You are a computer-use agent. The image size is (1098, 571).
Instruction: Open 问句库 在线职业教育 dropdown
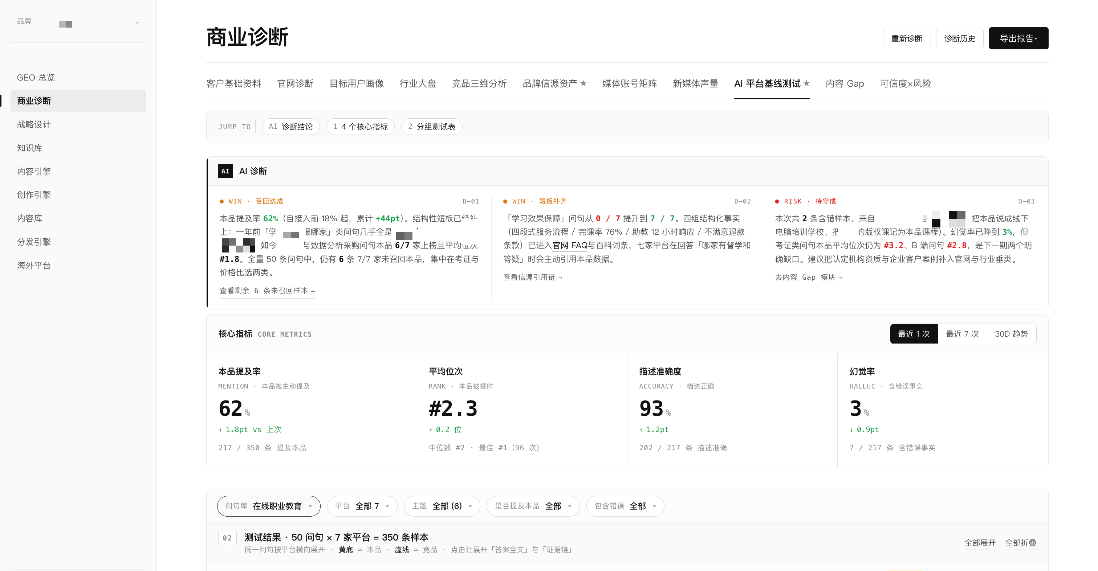click(269, 506)
